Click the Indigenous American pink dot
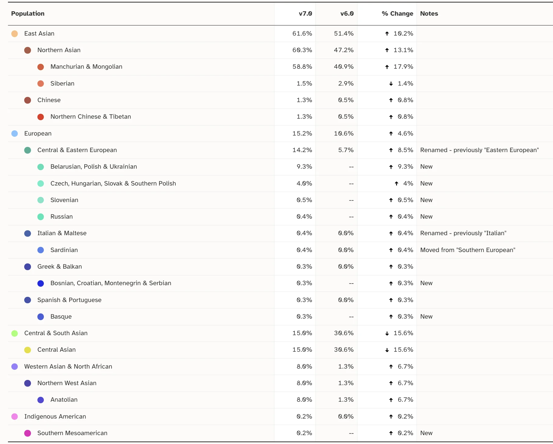The width and height of the screenshot is (553, 444). click(14, 417)
